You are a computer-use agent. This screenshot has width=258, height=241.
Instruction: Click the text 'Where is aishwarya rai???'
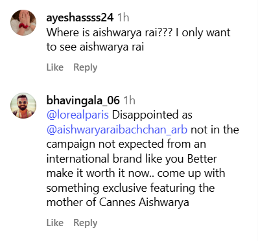[x=109, y=32]
